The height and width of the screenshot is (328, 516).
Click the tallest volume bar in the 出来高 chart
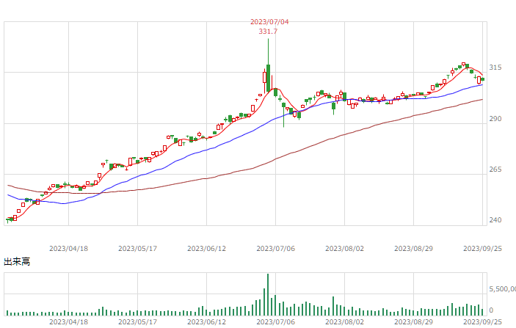[x=268, y=294]
